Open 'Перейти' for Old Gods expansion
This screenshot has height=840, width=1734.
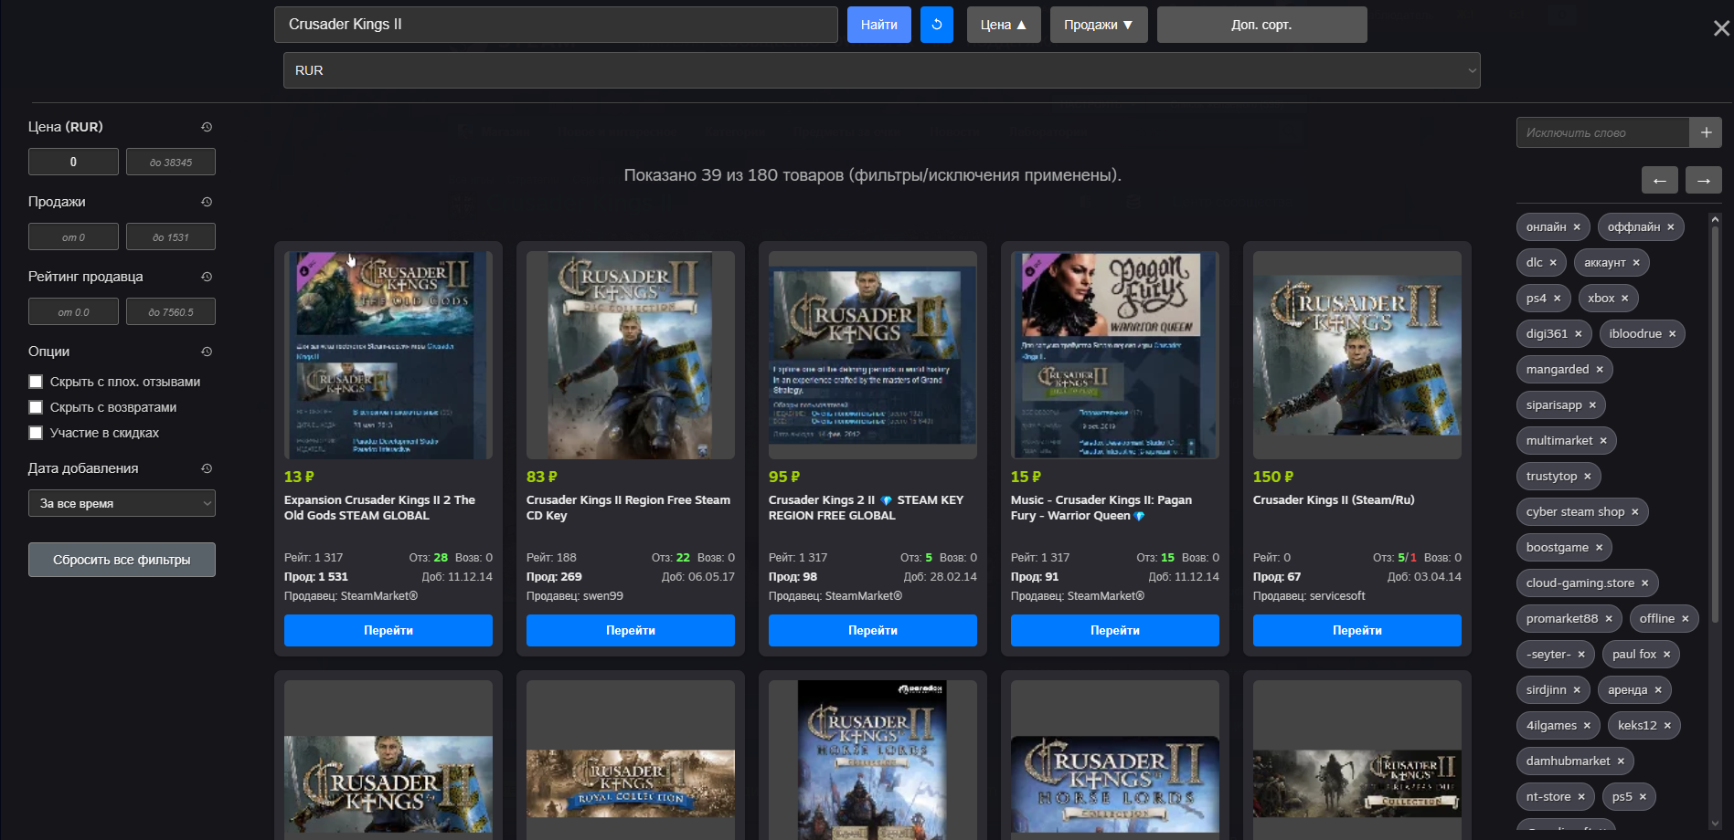pyautogui.click(x=388, y=630)
